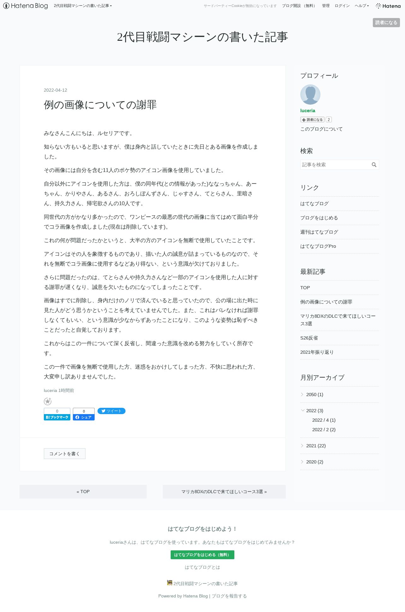The height and width of the screenshot is (612, 405).
Task: Go to next post マリカ8DXのDLC
Action: coord(224,492)
